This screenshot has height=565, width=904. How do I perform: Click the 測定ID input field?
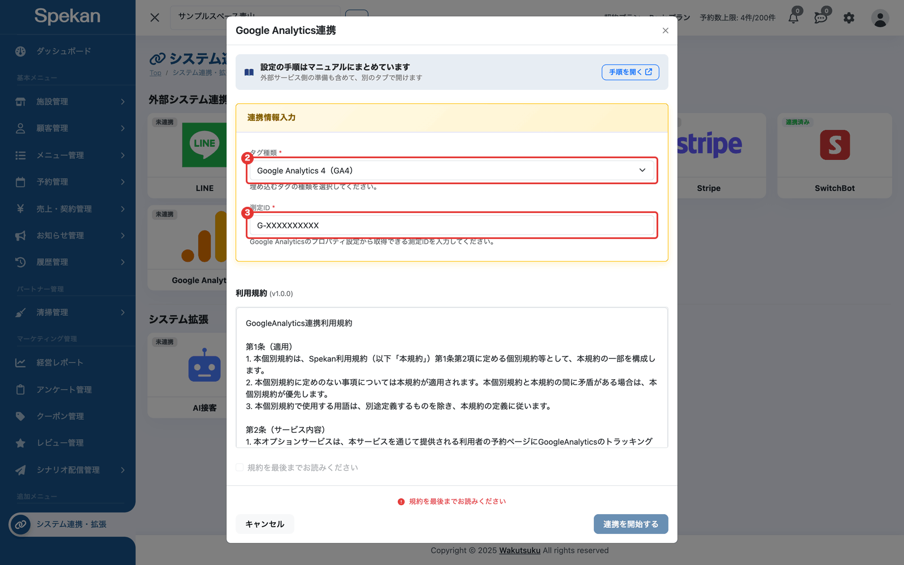point(452,225)
